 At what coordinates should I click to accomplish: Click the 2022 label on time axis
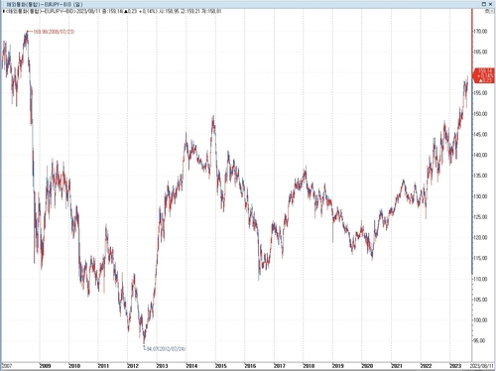(426, 366)
